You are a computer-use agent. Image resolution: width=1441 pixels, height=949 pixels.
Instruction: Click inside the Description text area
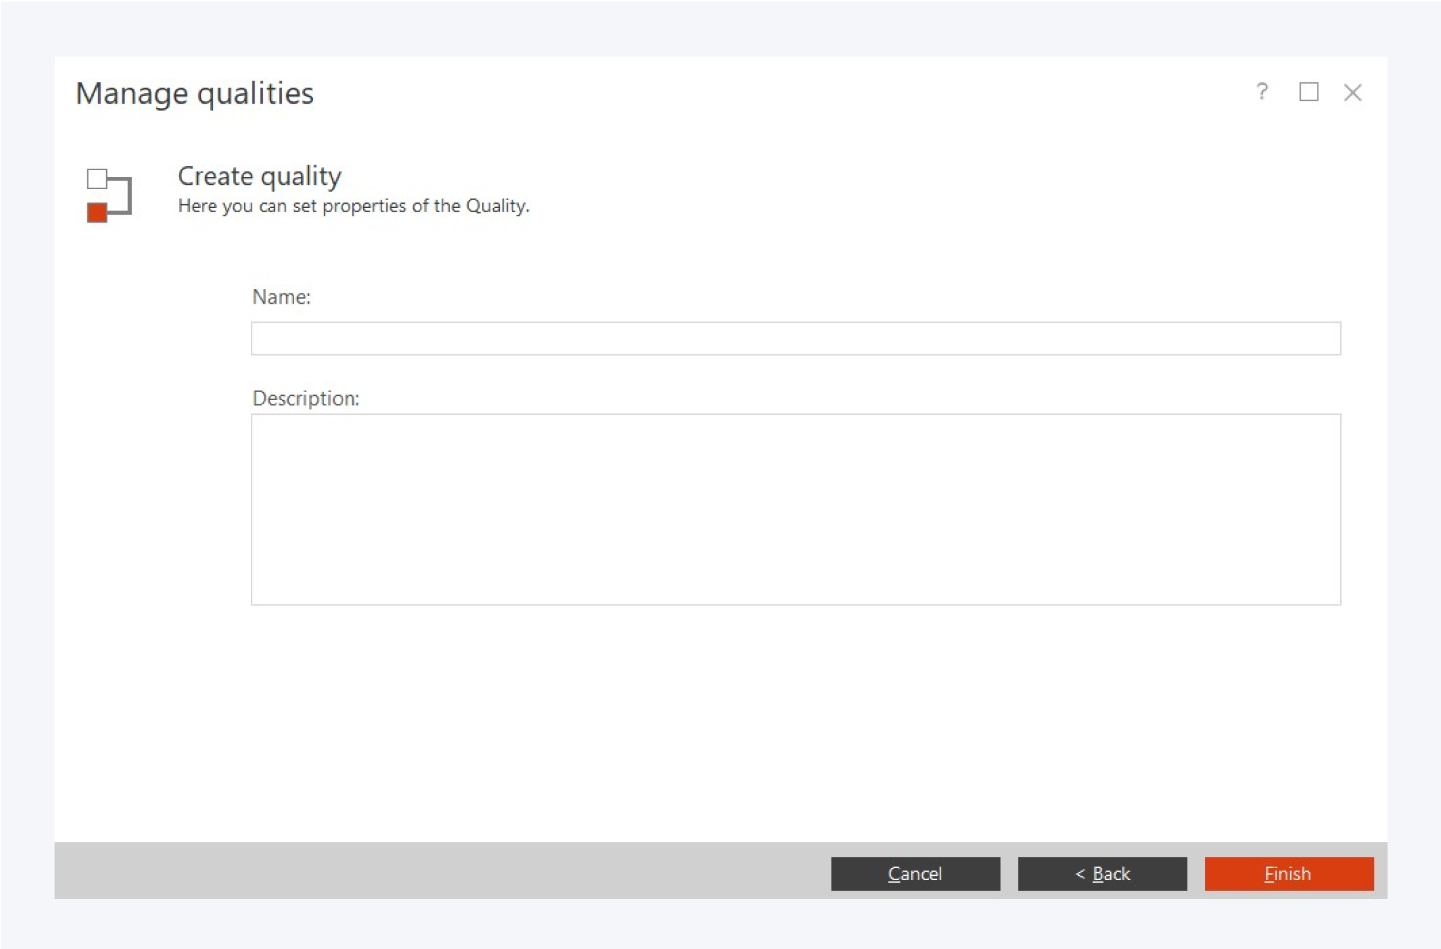[x=795, y=509]
